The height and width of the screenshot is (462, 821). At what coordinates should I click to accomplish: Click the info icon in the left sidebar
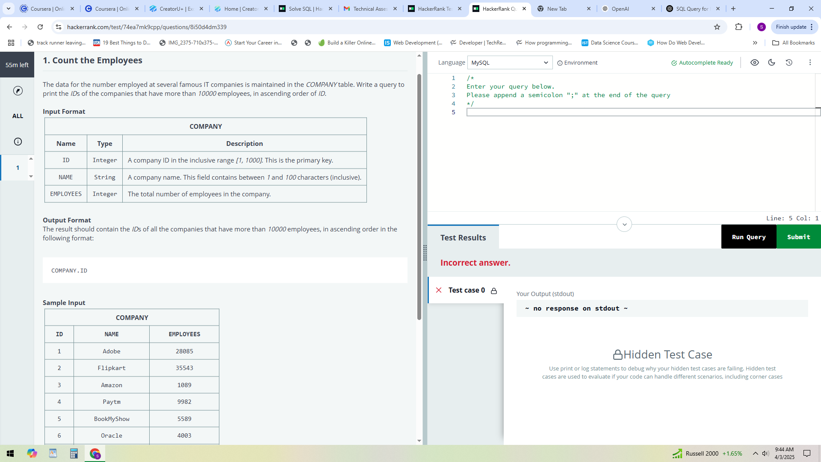pos(17,142)
